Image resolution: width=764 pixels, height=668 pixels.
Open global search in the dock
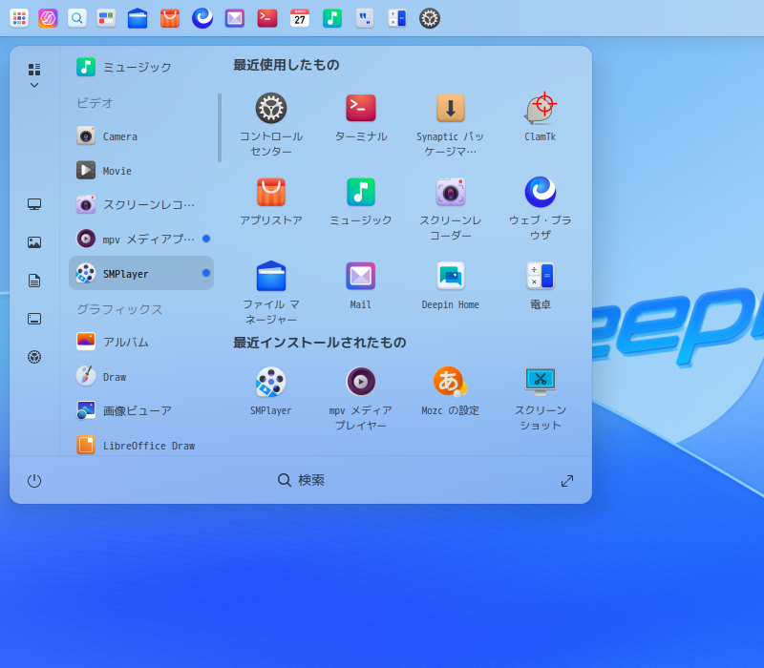tap(77, 18)
